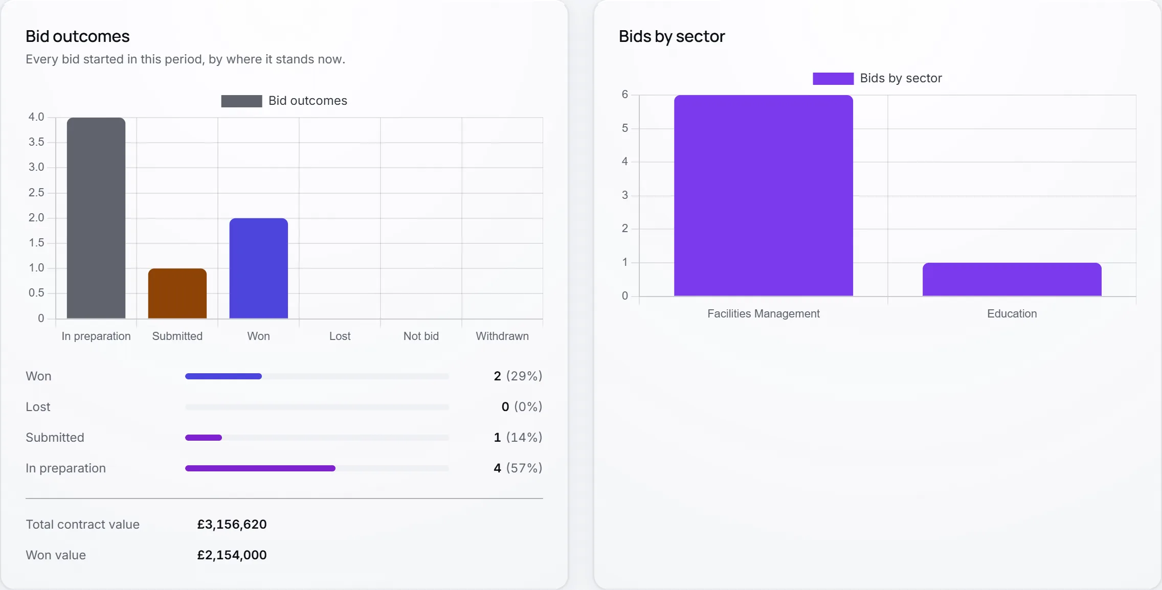Click the £3,156,620 total contract value
Screen dimensions: 1162x590
(x=232, y=525)
